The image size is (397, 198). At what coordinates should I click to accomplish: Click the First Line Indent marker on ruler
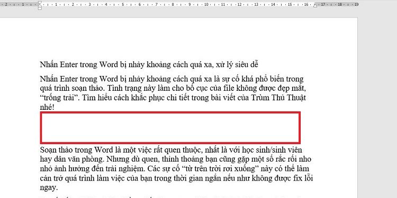[40, 3]
